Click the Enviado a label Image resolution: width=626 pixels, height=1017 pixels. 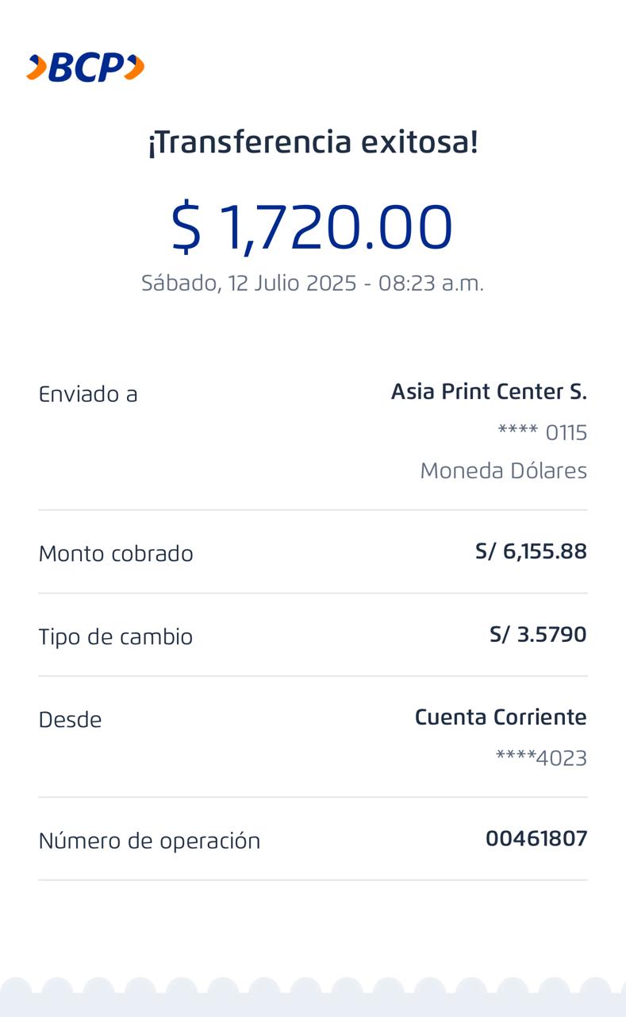coord(88,394)
